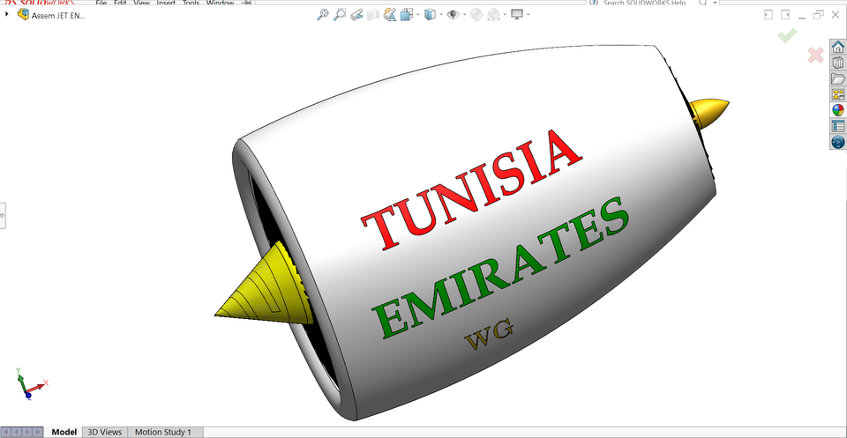Open the Window menu
The width and height of the screenshot is (847, 438).
coord(220,3)
